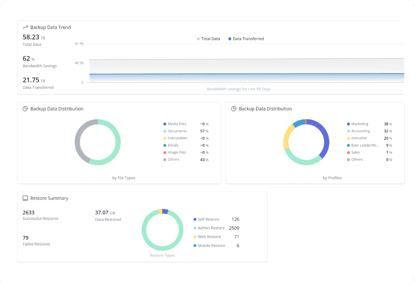Screen dimensions: 415x286
Task: Click the Failed Restores count 79
Action: click(x=25, y=238)
